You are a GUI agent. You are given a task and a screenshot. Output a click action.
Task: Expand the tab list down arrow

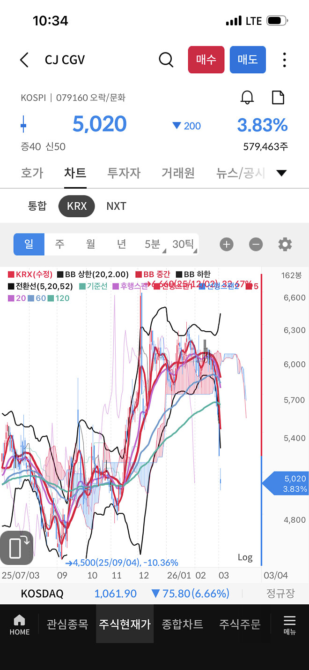point(281,173)
